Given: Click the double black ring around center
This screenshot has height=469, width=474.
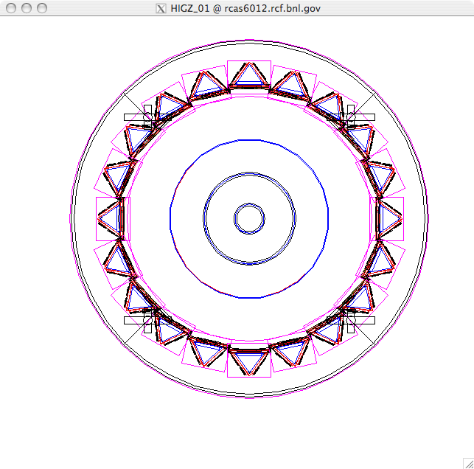Looking at the screenshot, I should click(x=249, y=173).
